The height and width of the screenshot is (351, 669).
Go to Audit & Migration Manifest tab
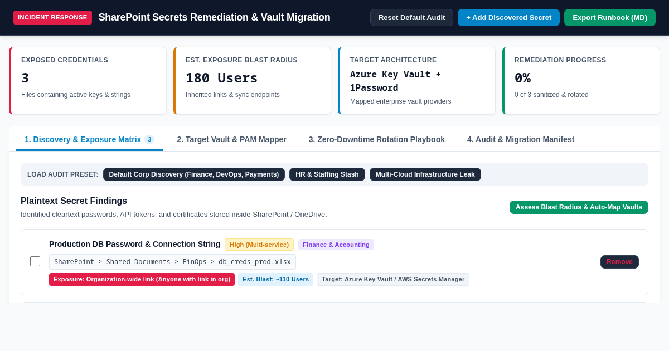[x=521, y=139]
